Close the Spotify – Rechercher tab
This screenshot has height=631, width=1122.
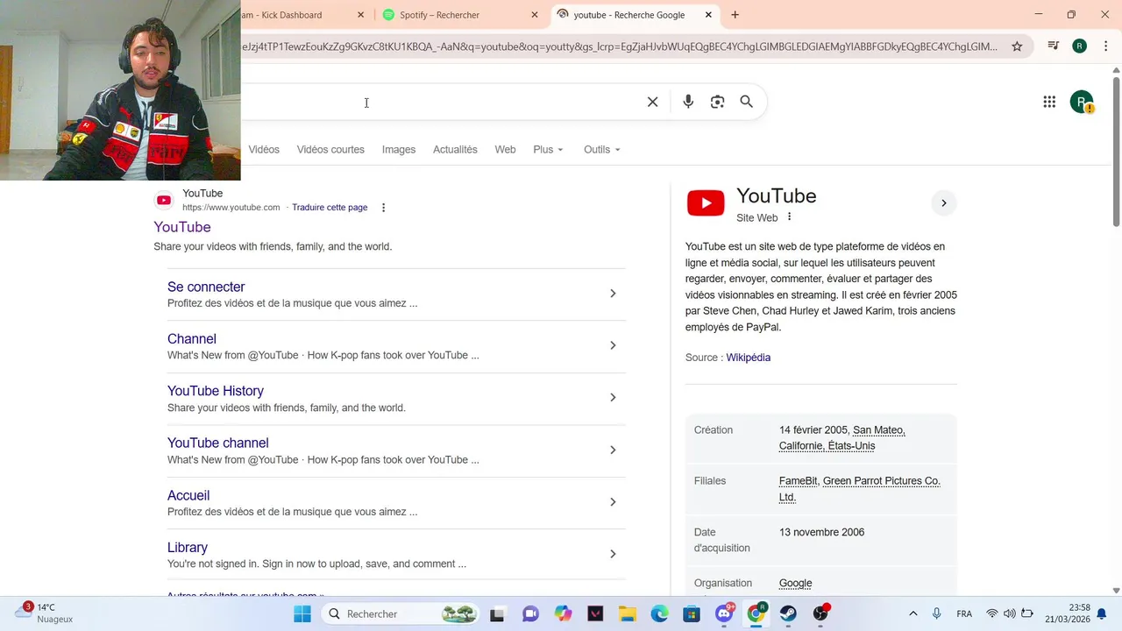[535, 15]
